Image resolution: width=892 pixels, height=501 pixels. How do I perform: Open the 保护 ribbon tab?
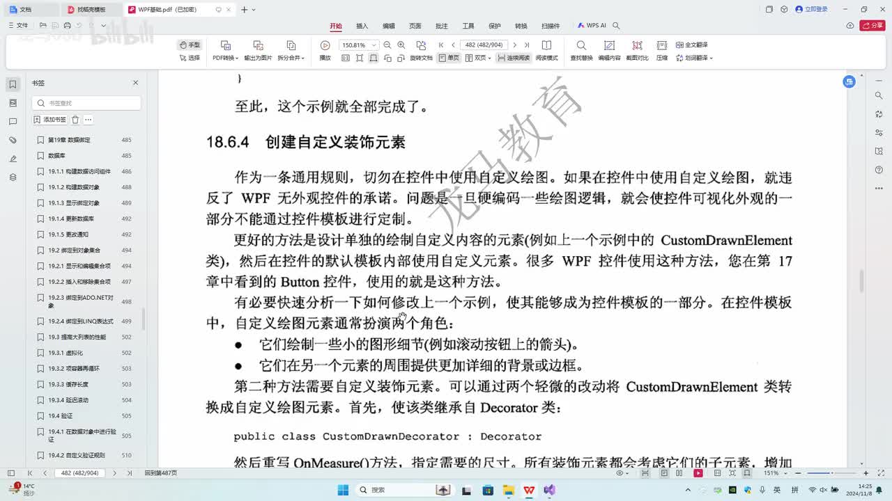click(495, 26)
